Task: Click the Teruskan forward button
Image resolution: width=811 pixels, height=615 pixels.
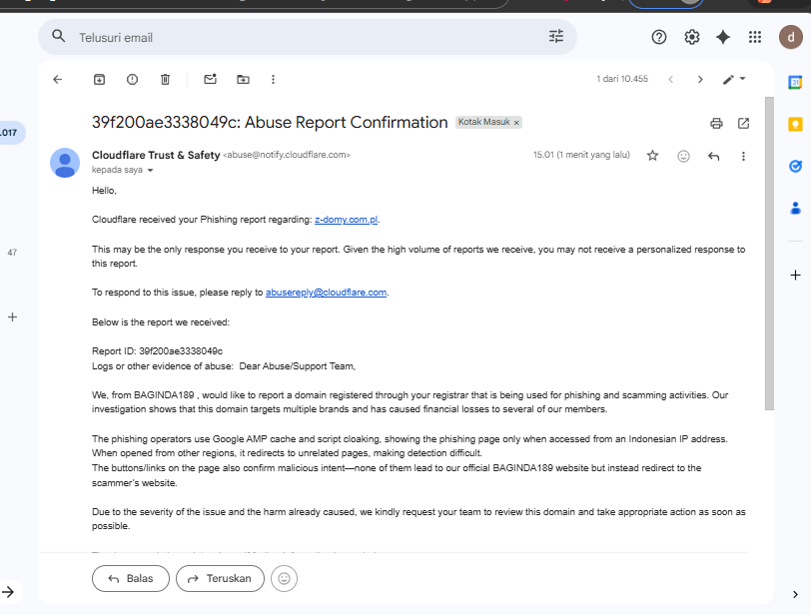Action: pyautogui.click(x=220, y=578)
